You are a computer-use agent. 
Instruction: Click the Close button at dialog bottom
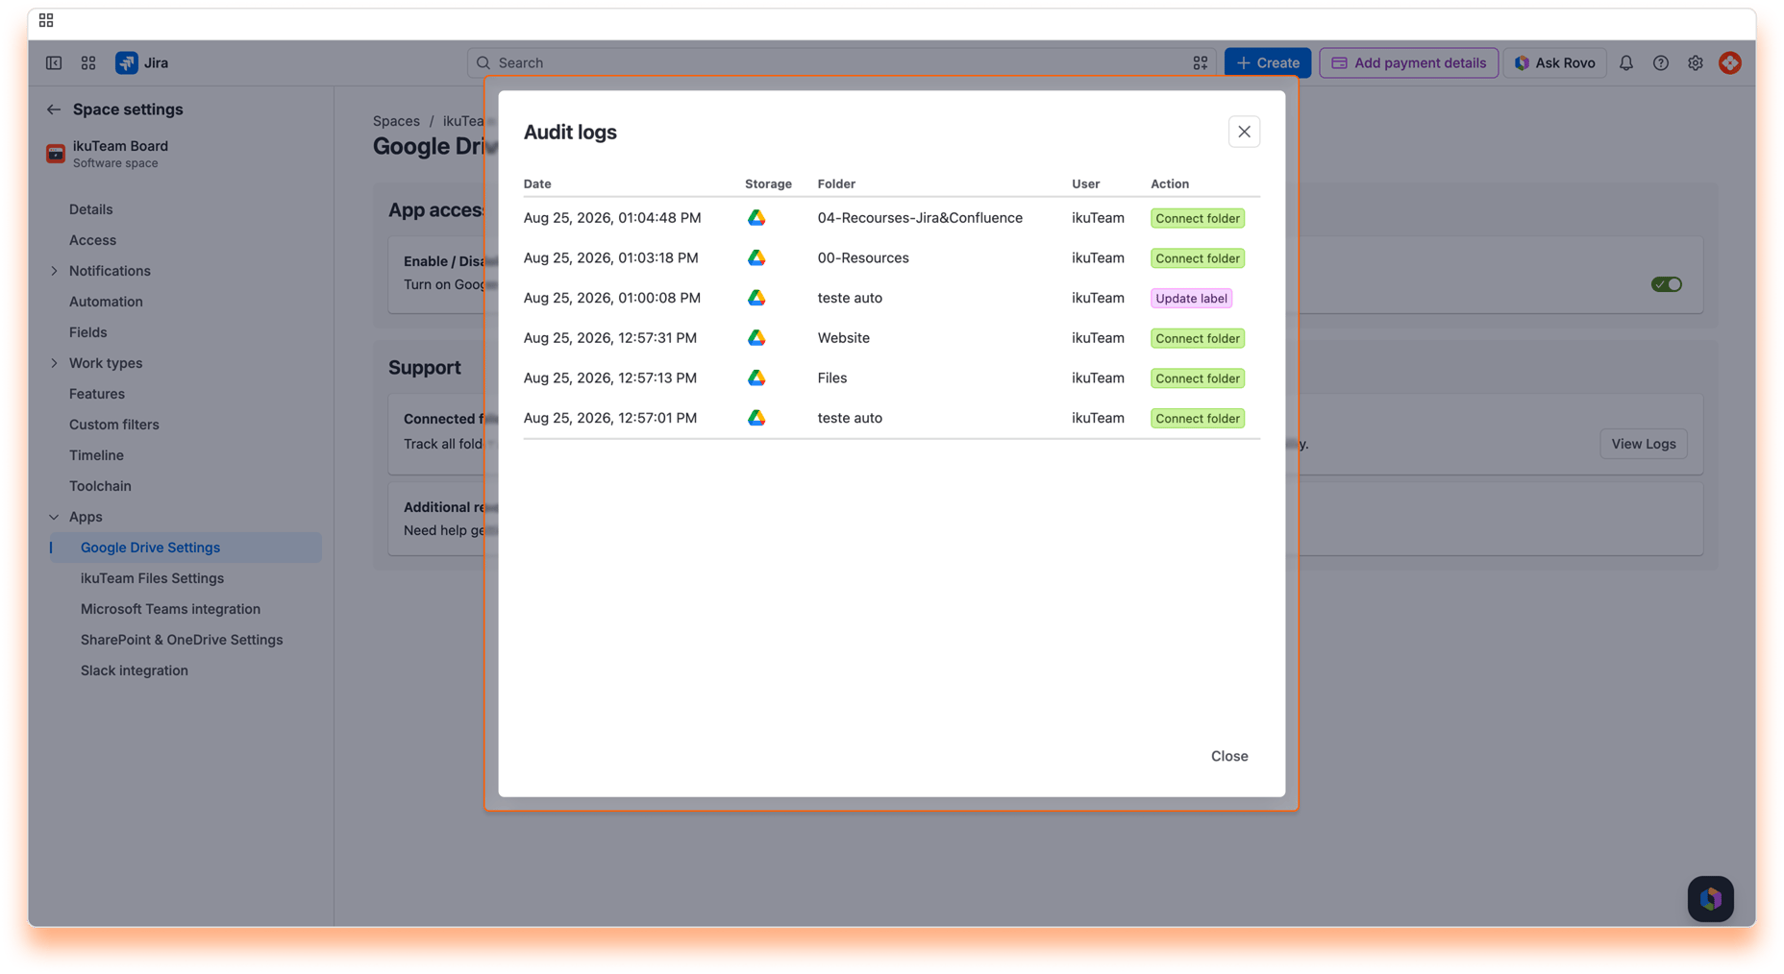tap(1229, 756)
